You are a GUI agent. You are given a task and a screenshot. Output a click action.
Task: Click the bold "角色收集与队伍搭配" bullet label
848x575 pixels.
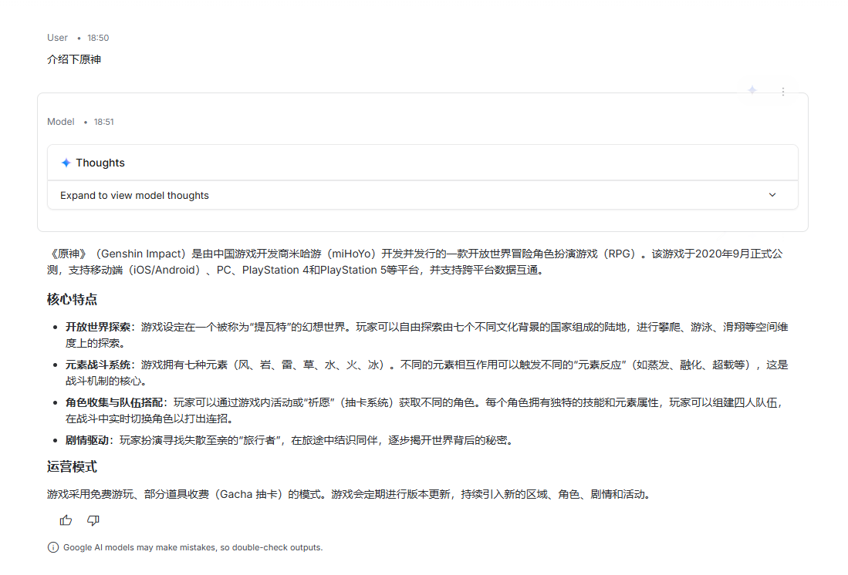114,402
